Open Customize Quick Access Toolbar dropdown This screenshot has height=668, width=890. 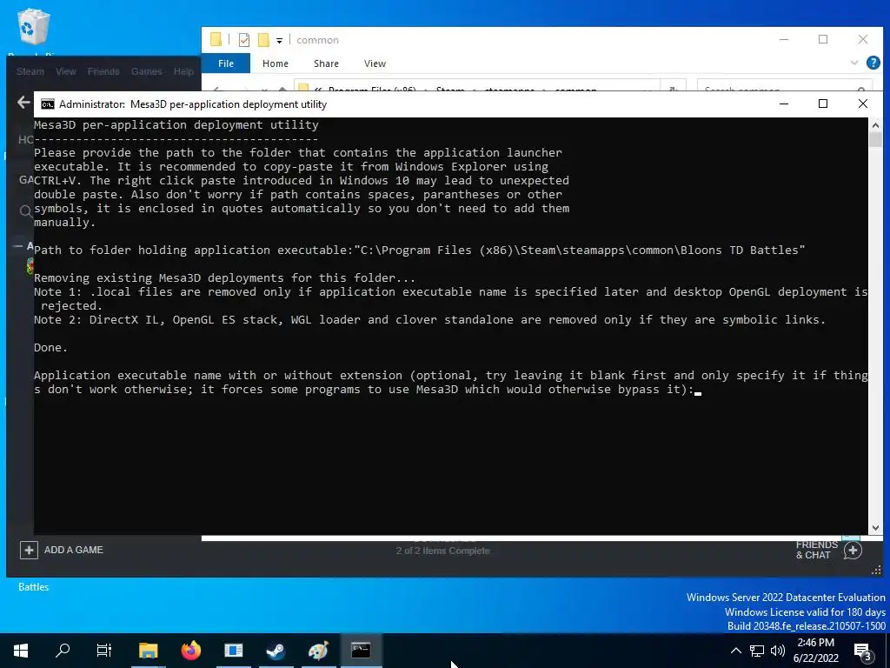tap(279, 40)
